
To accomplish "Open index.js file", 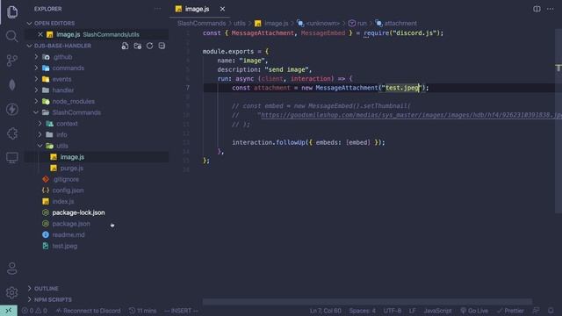I will 63,201.
